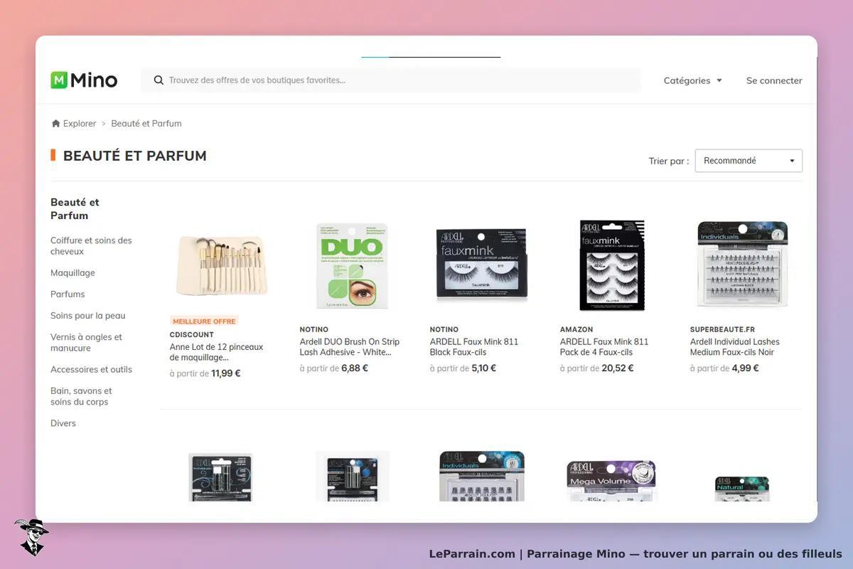The height and width of the screenshot is (569, 853).
Task: Select the Divers category
Action: tap(63, 423)
